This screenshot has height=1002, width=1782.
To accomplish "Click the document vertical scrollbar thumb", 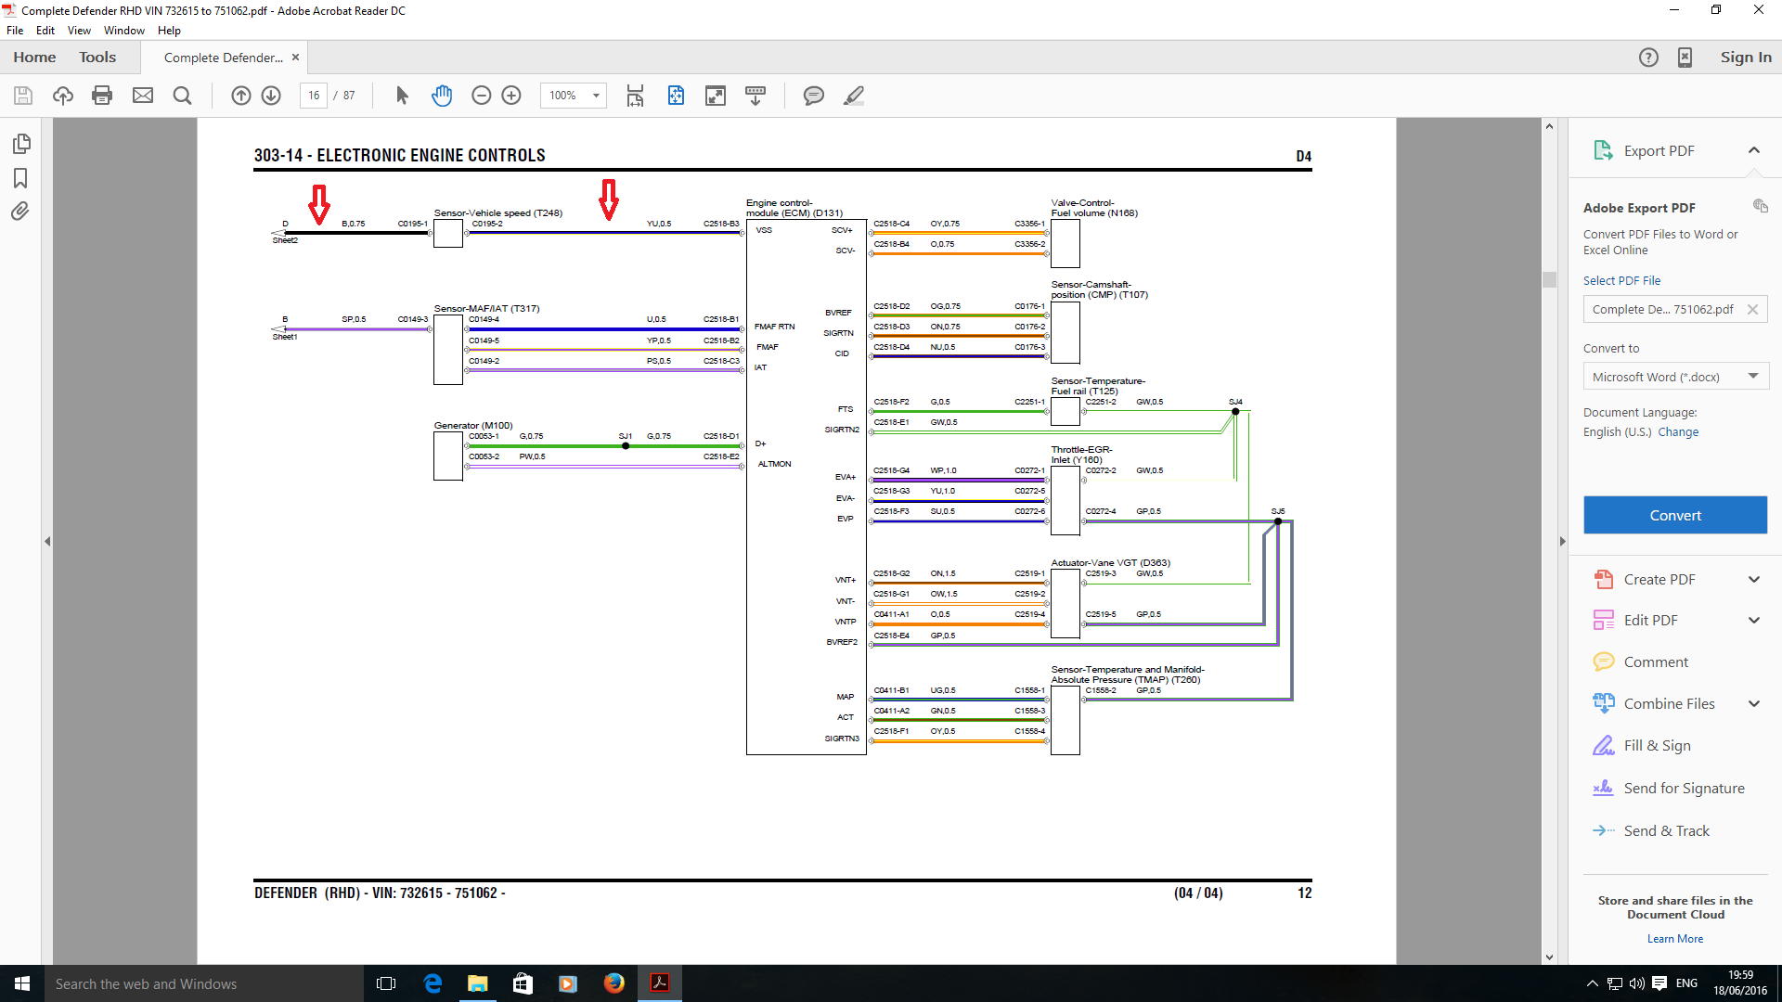I will click(1549, 279).
